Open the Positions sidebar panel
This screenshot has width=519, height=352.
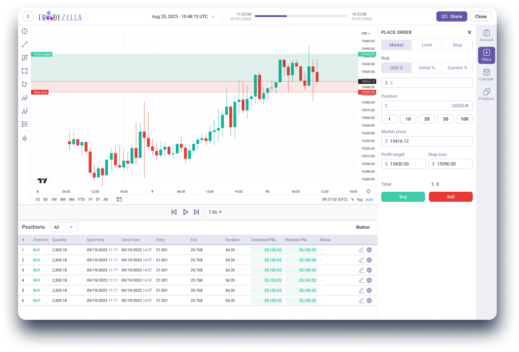[486, 93]
